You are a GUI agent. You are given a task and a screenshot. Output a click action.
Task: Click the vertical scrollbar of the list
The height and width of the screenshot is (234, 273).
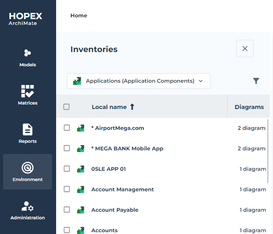[x=268, y=151]
